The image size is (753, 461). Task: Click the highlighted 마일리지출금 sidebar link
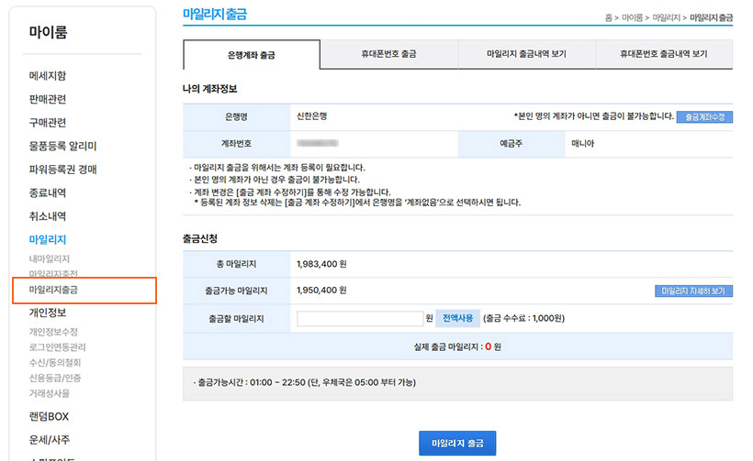53,290
